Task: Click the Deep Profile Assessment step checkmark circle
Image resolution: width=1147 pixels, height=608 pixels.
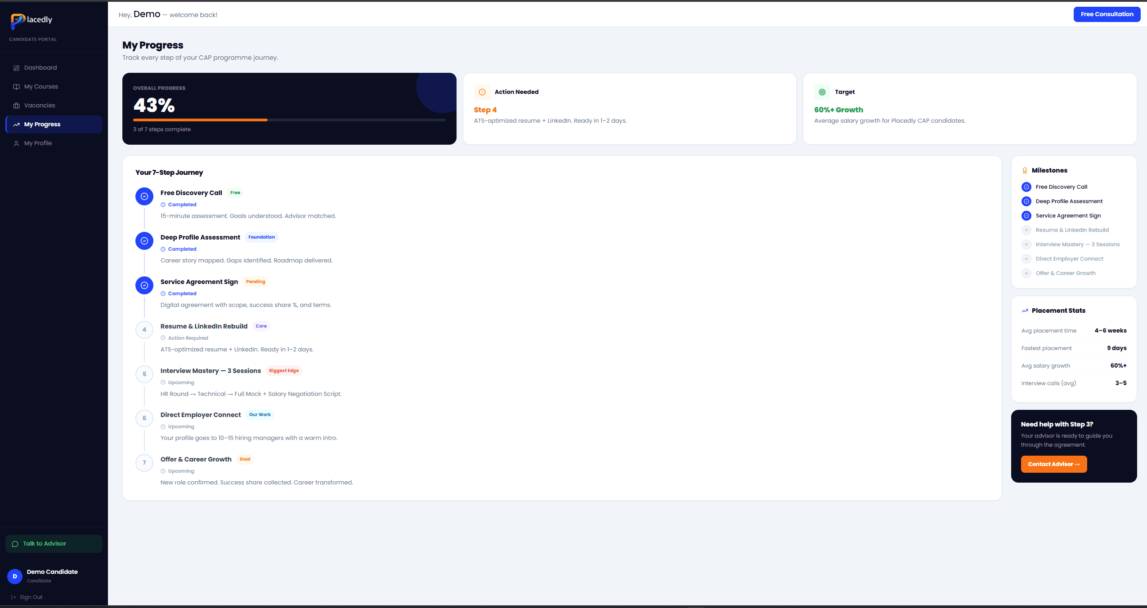Action: pyautogui.click(x=144, y=241)
